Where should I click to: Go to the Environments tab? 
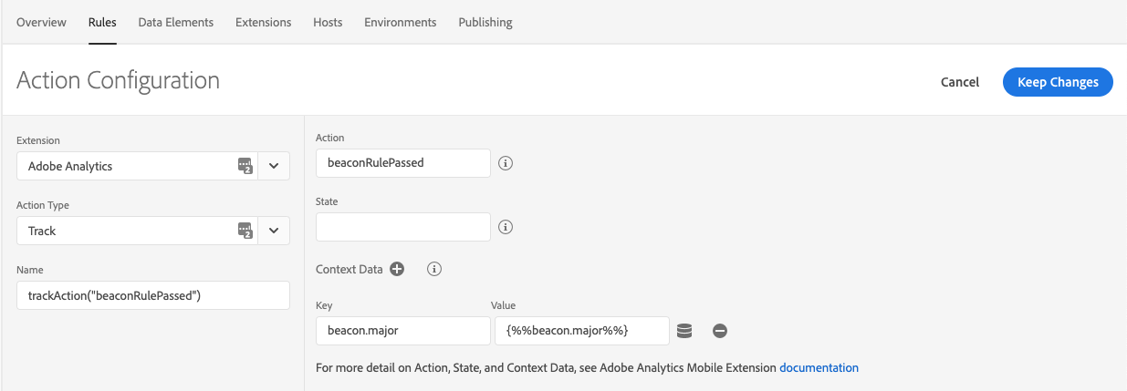(401, 22)
